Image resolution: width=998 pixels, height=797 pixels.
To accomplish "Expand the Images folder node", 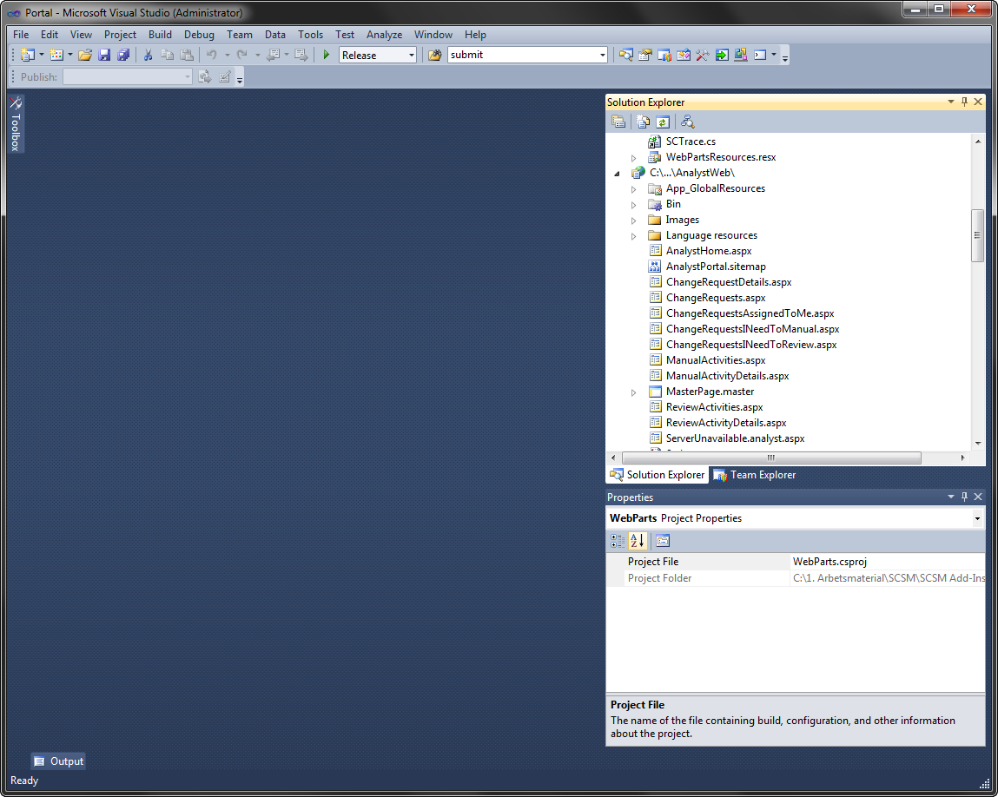I will pyautogui.click(x=633, y=220).
